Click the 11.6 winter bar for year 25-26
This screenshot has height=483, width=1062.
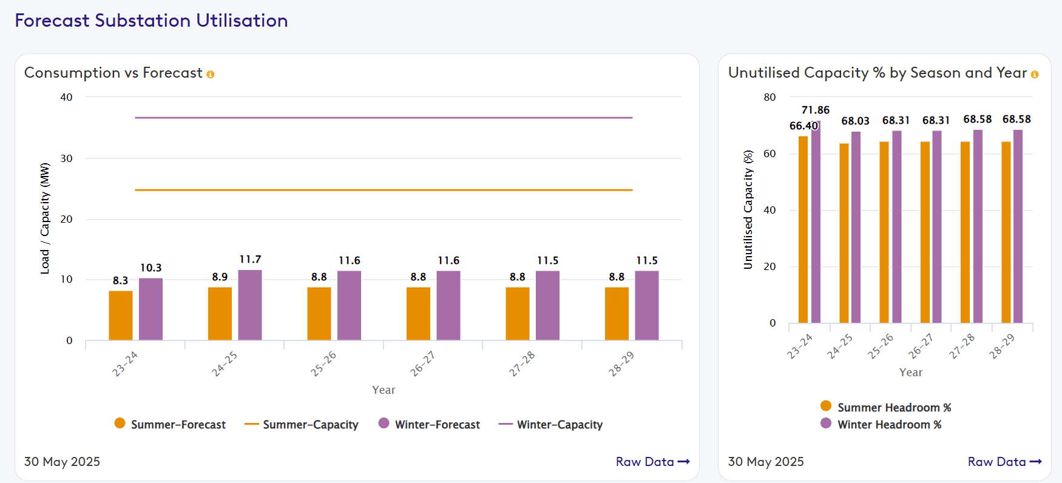(349, 305)
